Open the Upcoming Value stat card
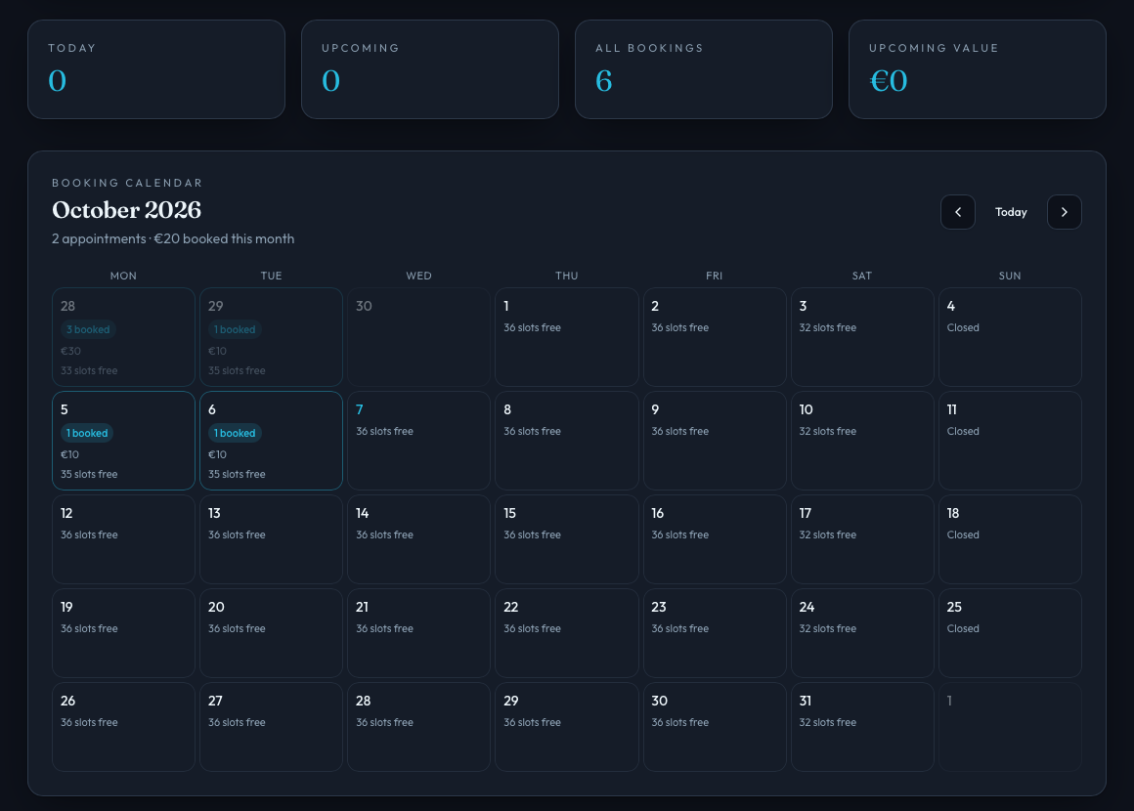Viewport: 1134px width, 811px height. tap(977, 69)
